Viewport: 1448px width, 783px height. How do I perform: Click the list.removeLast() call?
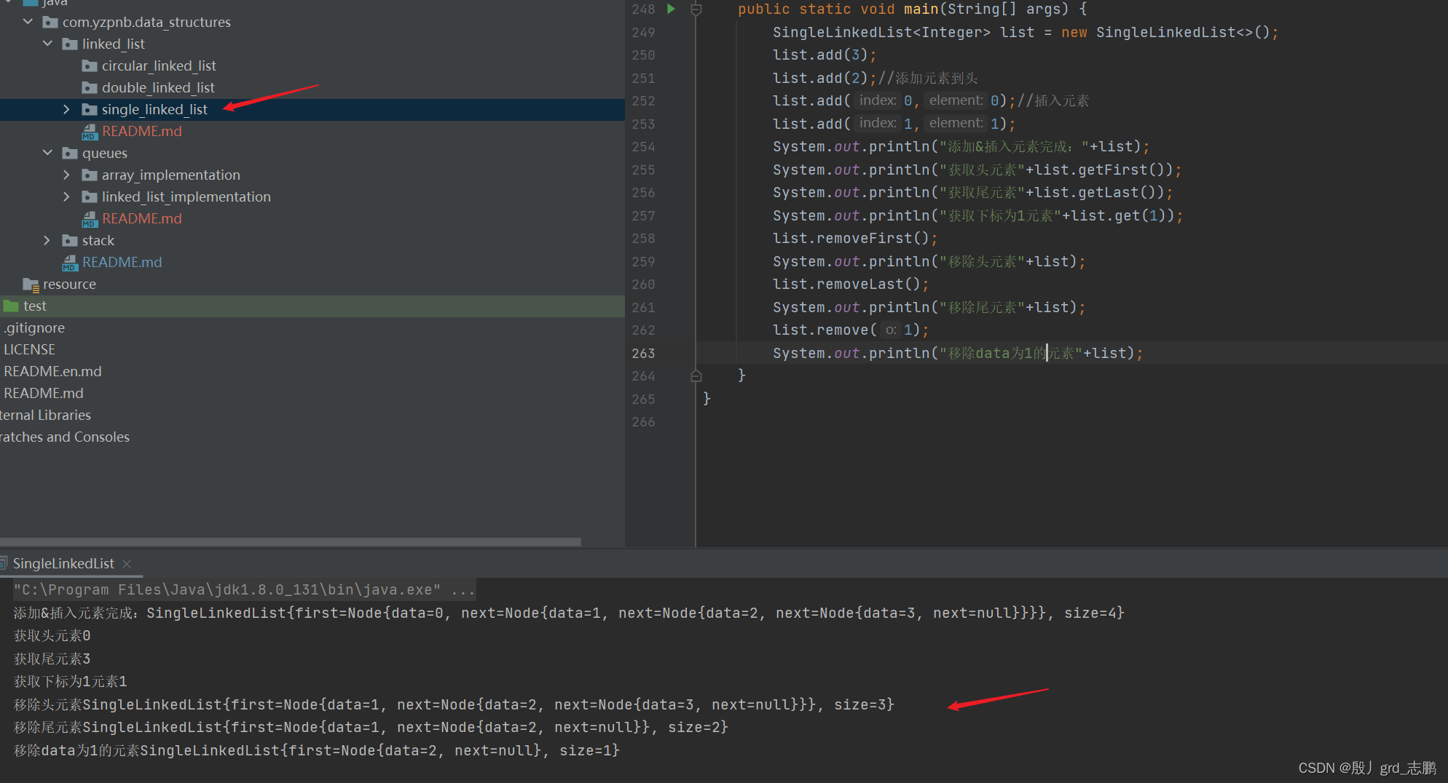point(850,285)
